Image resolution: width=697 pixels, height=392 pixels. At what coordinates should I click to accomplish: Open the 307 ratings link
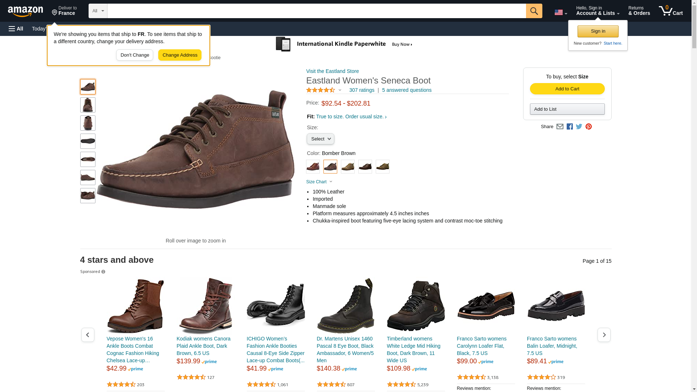point(362,90)
